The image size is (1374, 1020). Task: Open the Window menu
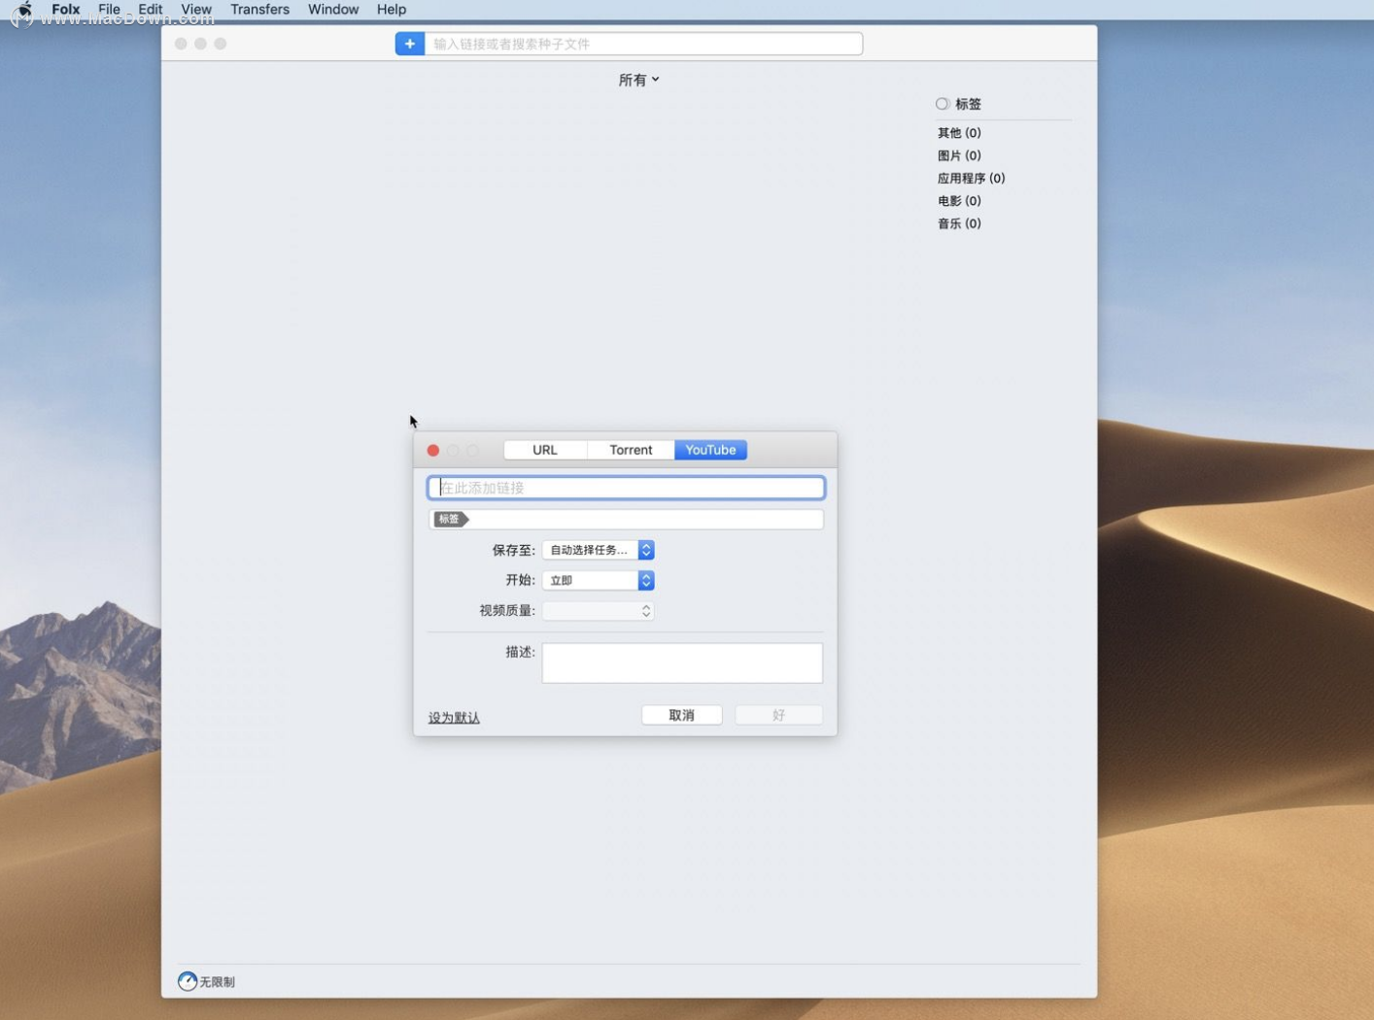coord(333,10)
